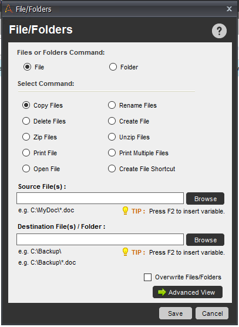
Task: Close the File/Folders dialog with X
Action: (229, 9)
